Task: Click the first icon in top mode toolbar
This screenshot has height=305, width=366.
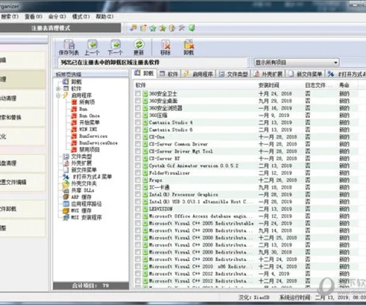Action: [x=133, y=28]
